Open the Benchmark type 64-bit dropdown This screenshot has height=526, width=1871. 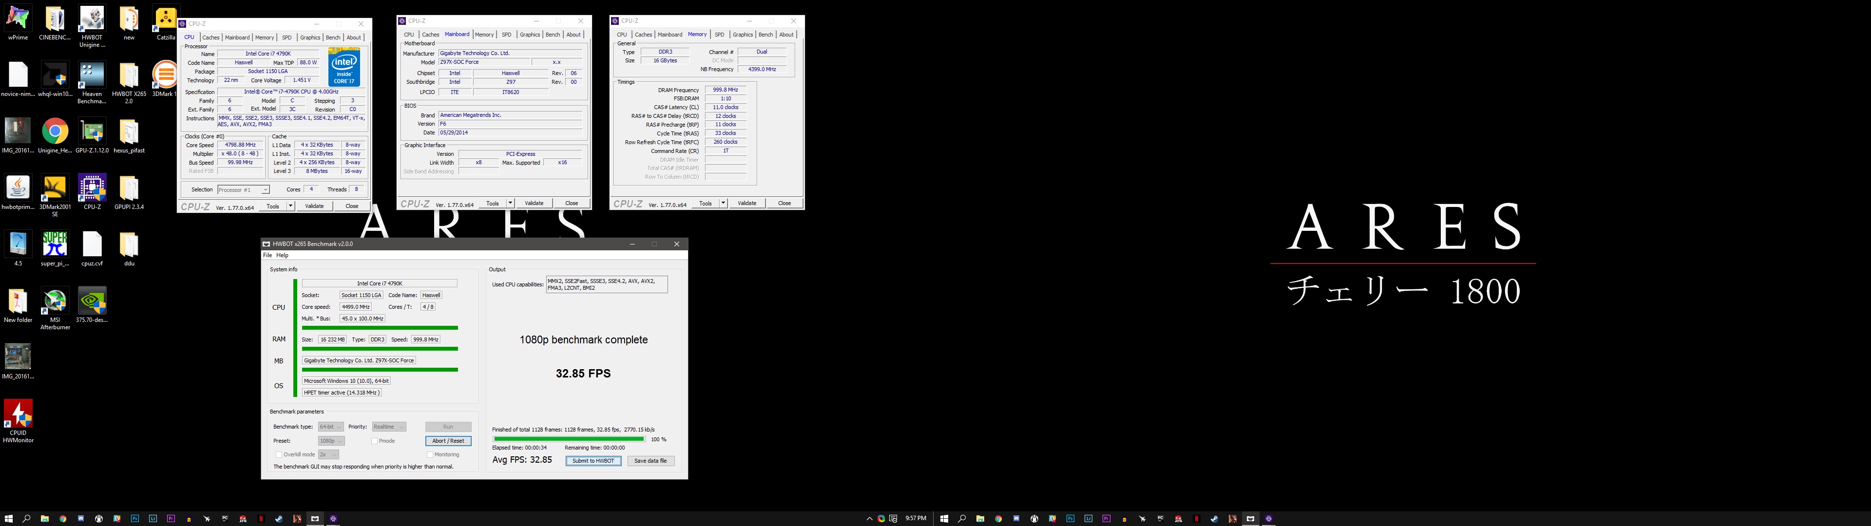330,427
